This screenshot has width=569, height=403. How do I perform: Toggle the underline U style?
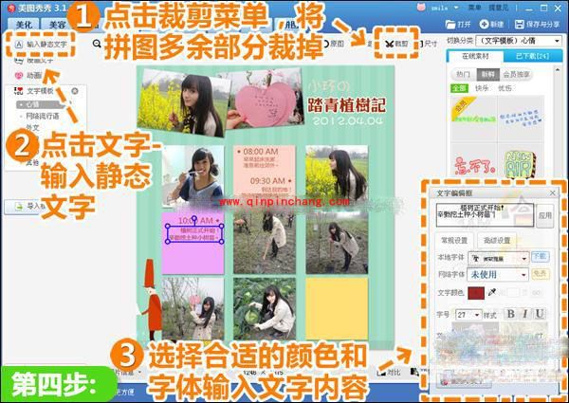[540, 314]
